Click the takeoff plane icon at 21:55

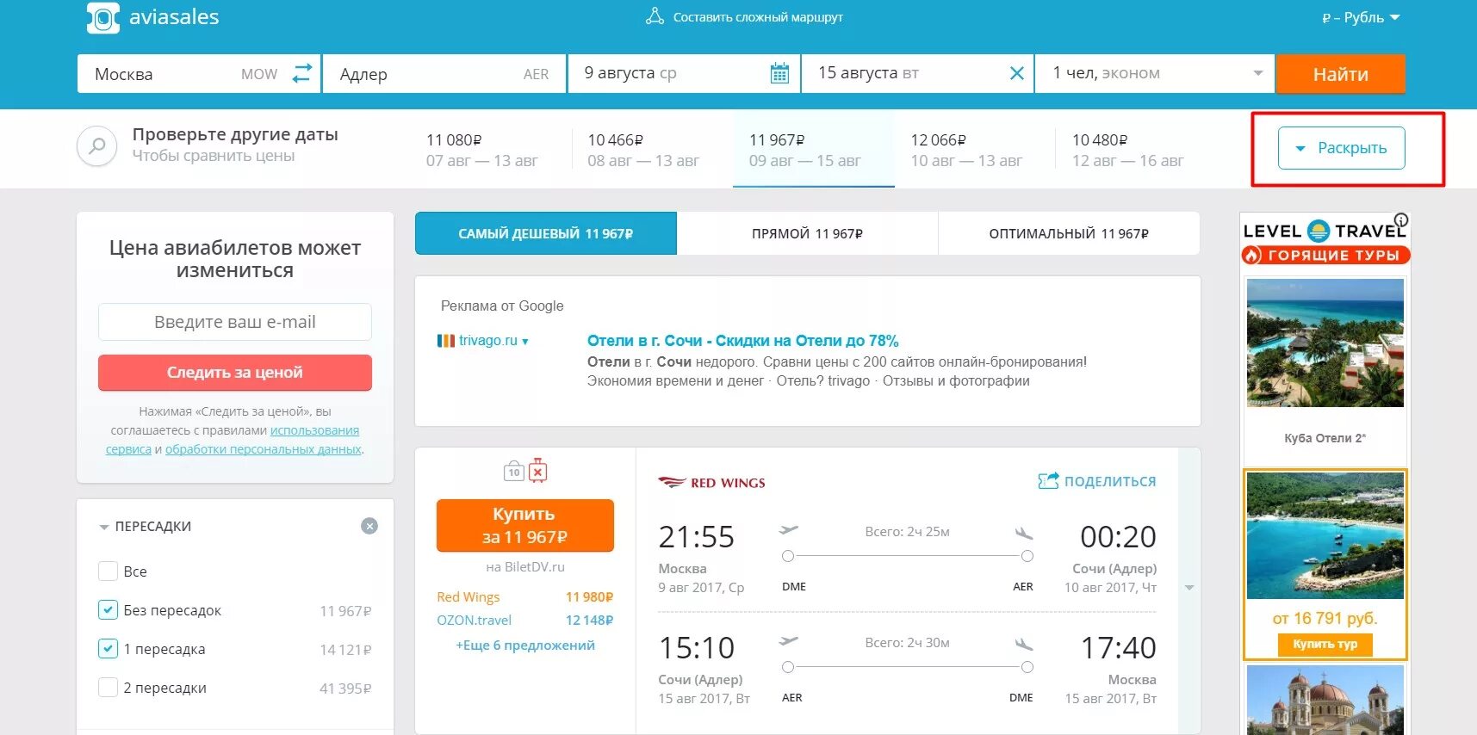pyautogui.click(x=788, y=529)
